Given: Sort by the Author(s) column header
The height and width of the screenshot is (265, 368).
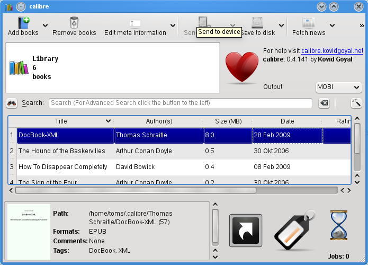Looking at the screenshot, I should click(x=159, y=121).
